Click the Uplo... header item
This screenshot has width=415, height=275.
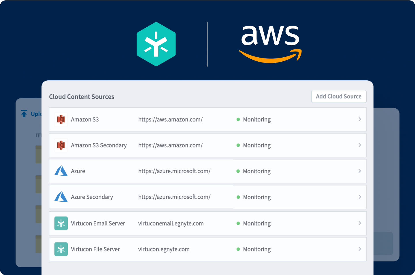pyautogui.click(x=36, y=114)
